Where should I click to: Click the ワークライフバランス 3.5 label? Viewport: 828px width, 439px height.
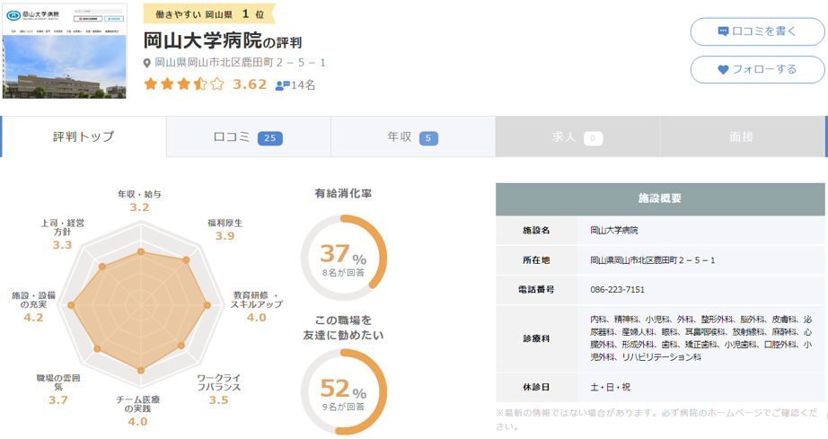click(x=218, y=390)
